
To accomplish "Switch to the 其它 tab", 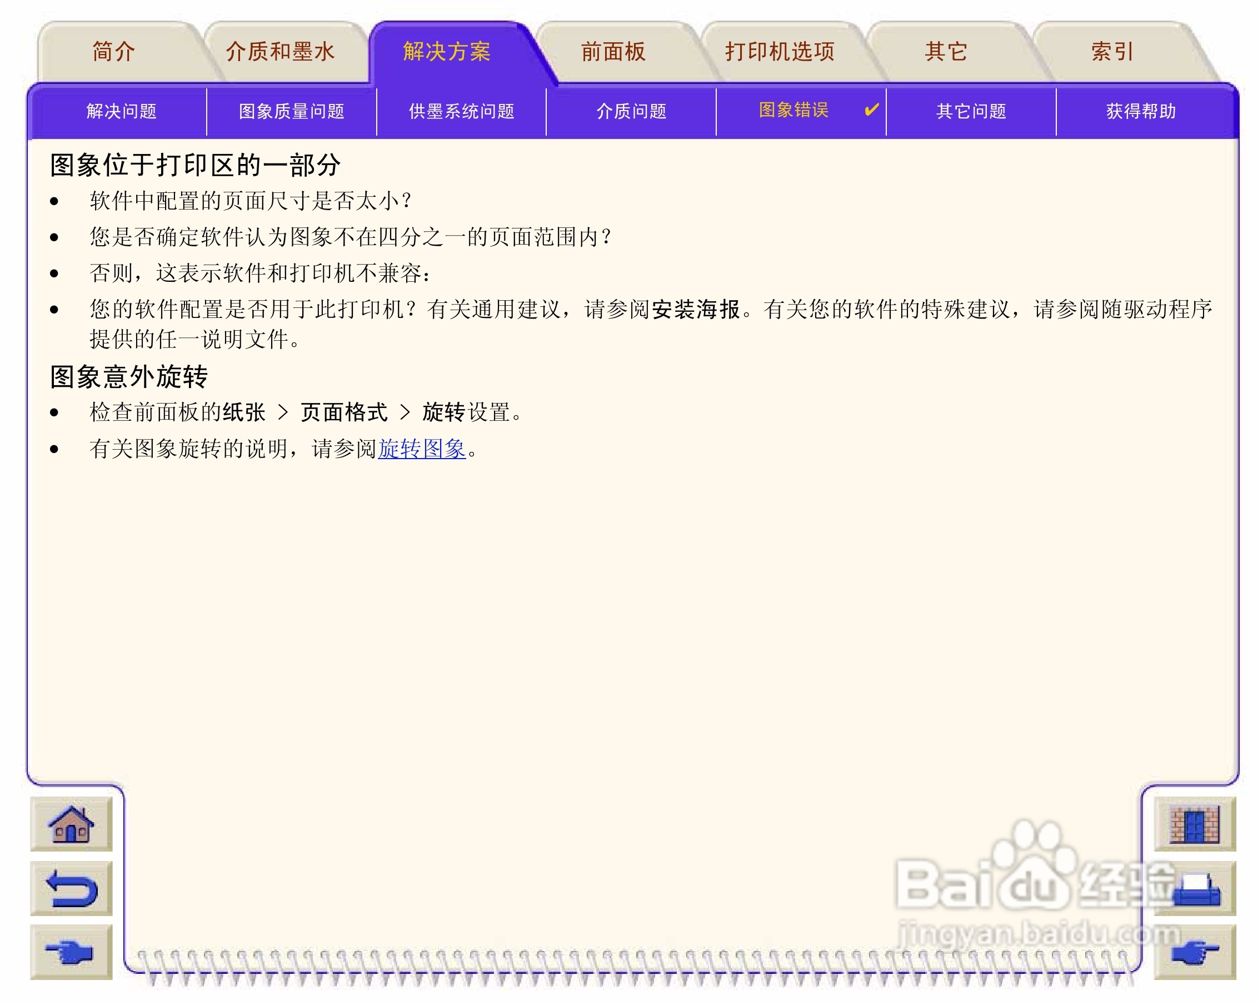I will pos(946,51).
